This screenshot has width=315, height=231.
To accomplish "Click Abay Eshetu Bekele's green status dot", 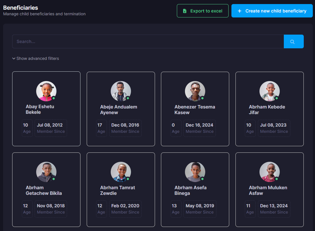I will click(54, 98).
